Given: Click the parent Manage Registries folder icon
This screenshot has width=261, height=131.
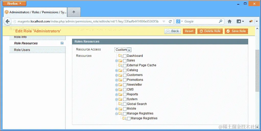Looking at the screenshot, I should (120, 114).
